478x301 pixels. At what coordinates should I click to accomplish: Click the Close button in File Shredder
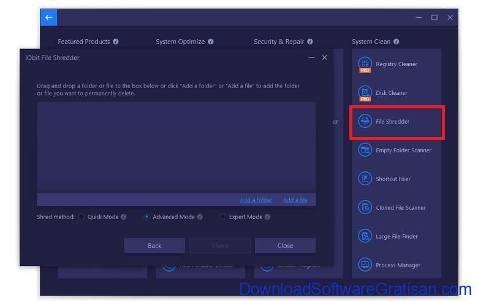(285, 245)
